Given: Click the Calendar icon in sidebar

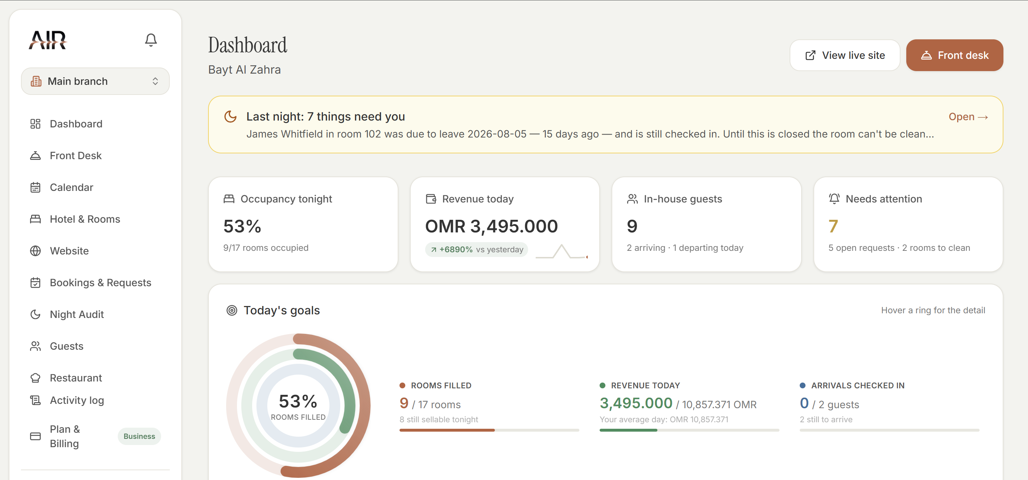Looking at the screenshot, I should (x=35, y=187).
